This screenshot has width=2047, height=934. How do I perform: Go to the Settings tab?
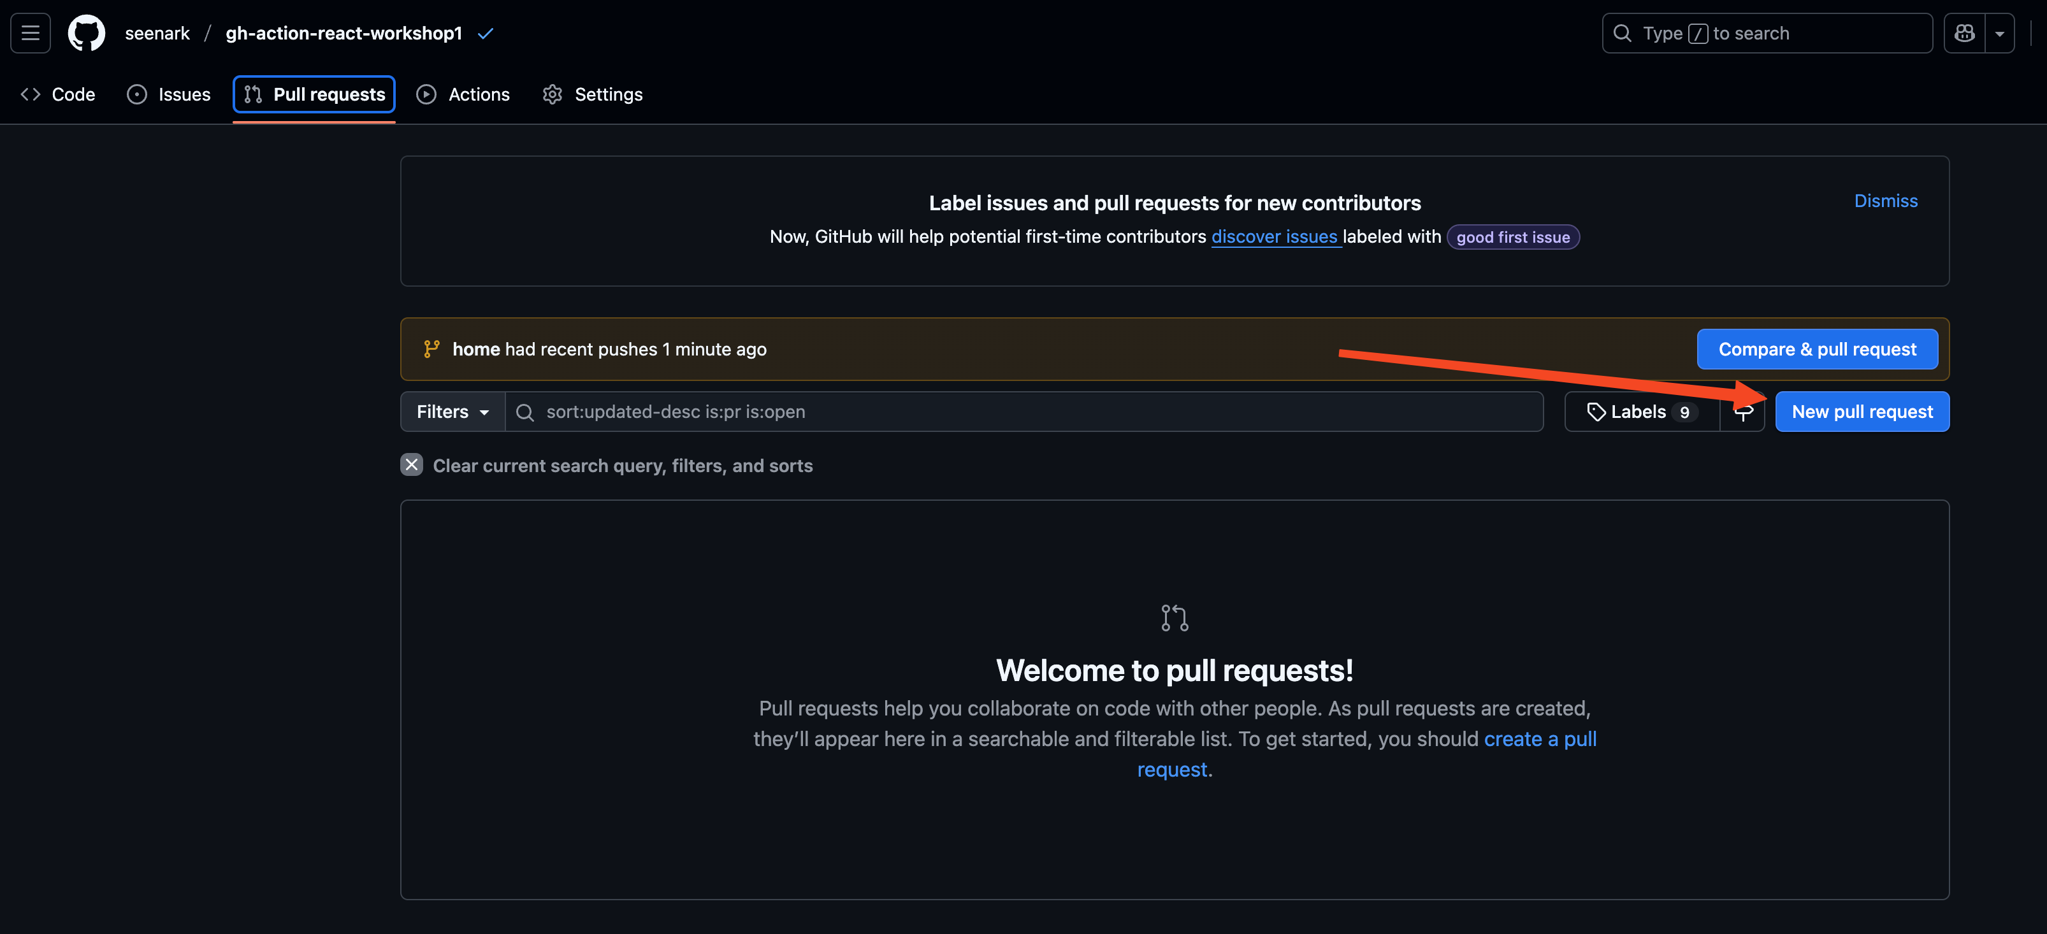[x=592, y=94]
